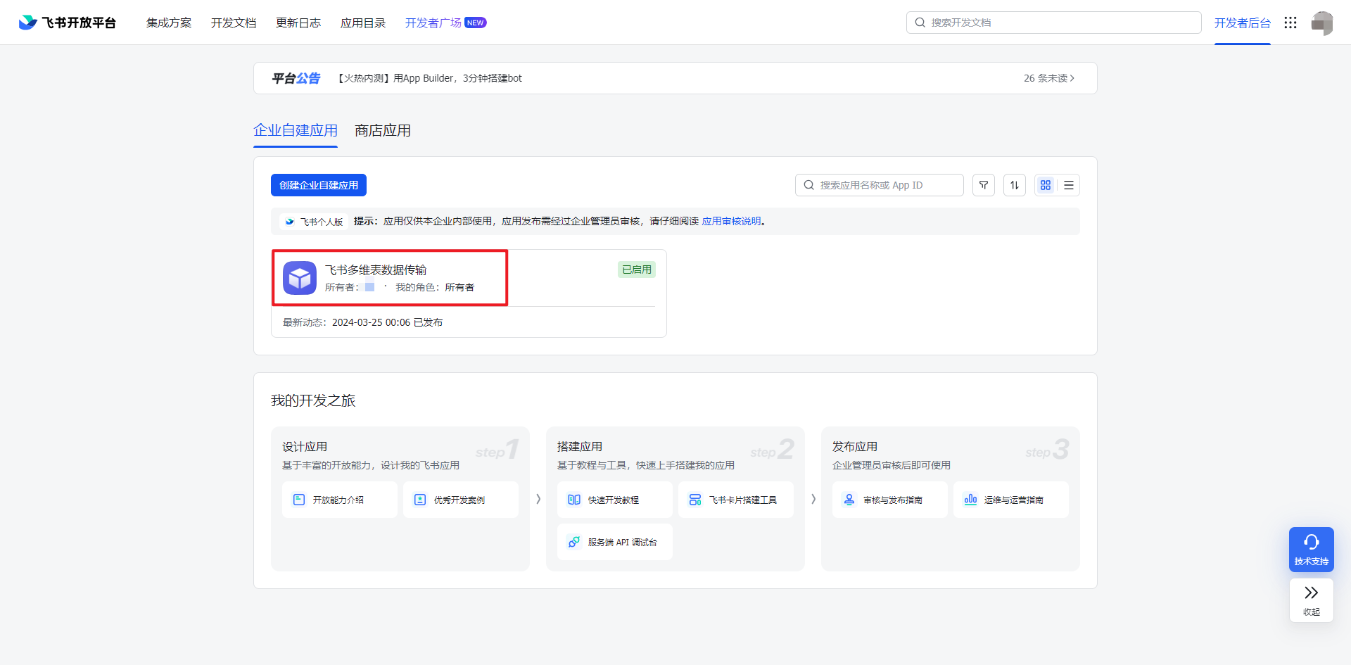Click 创建企业自建应用 button
Viewport: 1351px width, 665px height.
(x=319, y=185)
